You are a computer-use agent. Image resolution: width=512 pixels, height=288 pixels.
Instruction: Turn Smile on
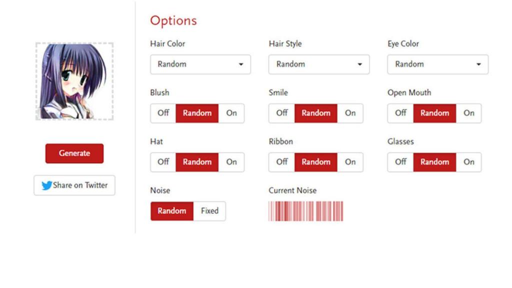coord(350,113)
